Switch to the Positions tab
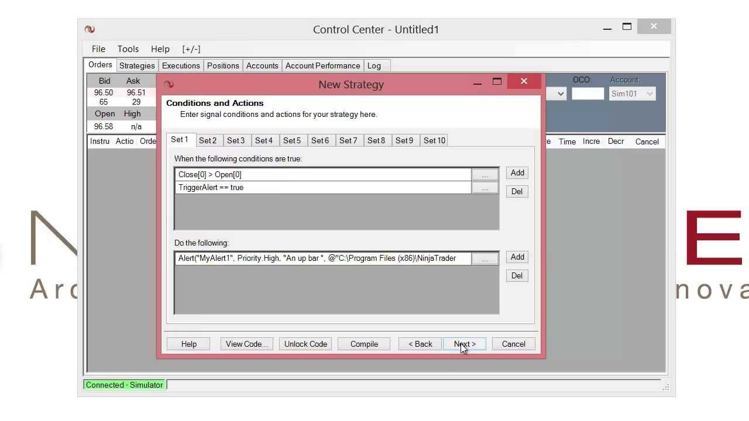The width and height of the screenshot is (749, 421). pos(223,65)
